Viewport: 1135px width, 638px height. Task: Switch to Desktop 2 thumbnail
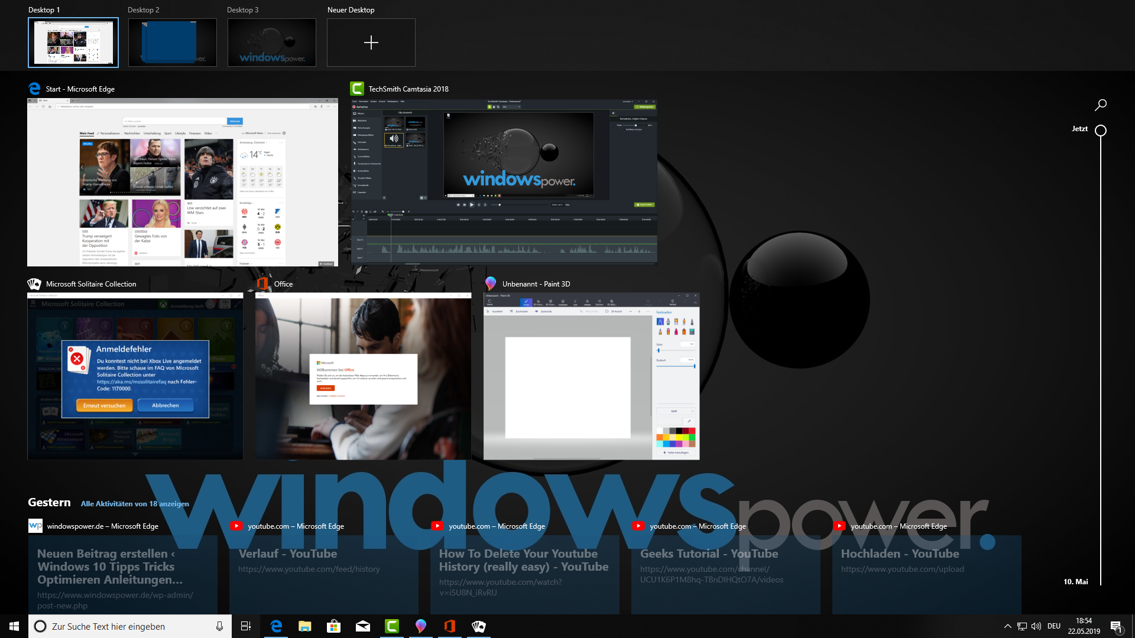173,43
